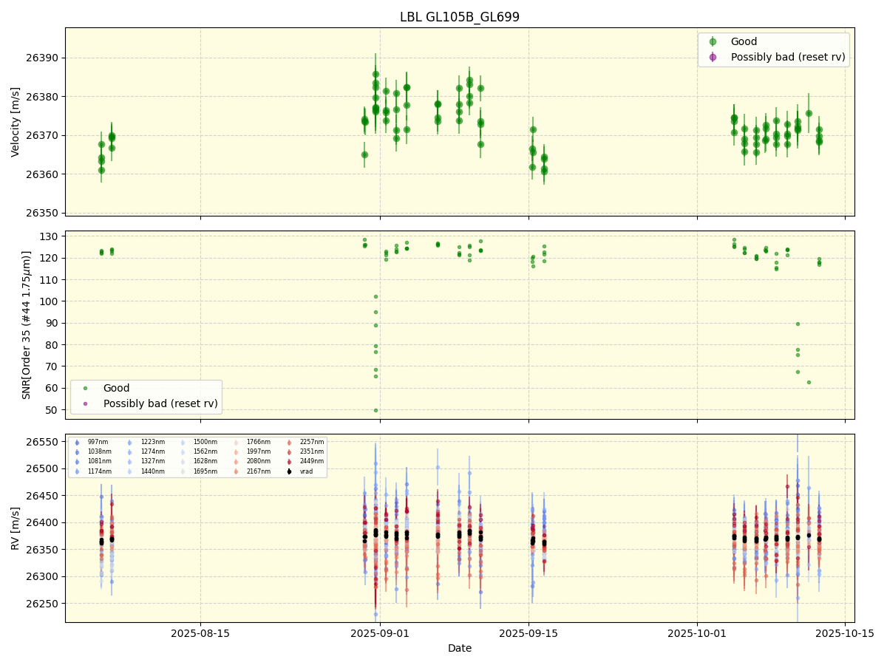
Task: Click the 1766nm wavelength marker symbol
Action: 236,442
